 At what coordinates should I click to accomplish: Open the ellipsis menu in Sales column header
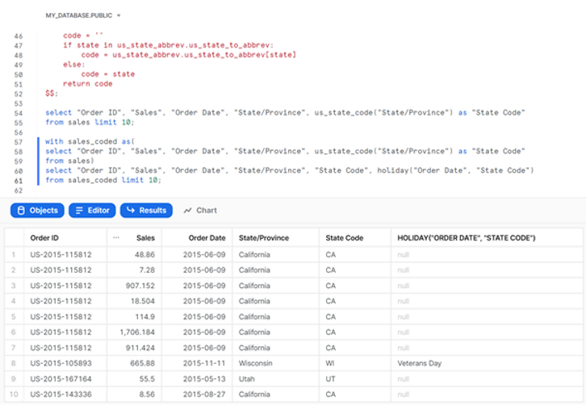click(x=116, y=238)
